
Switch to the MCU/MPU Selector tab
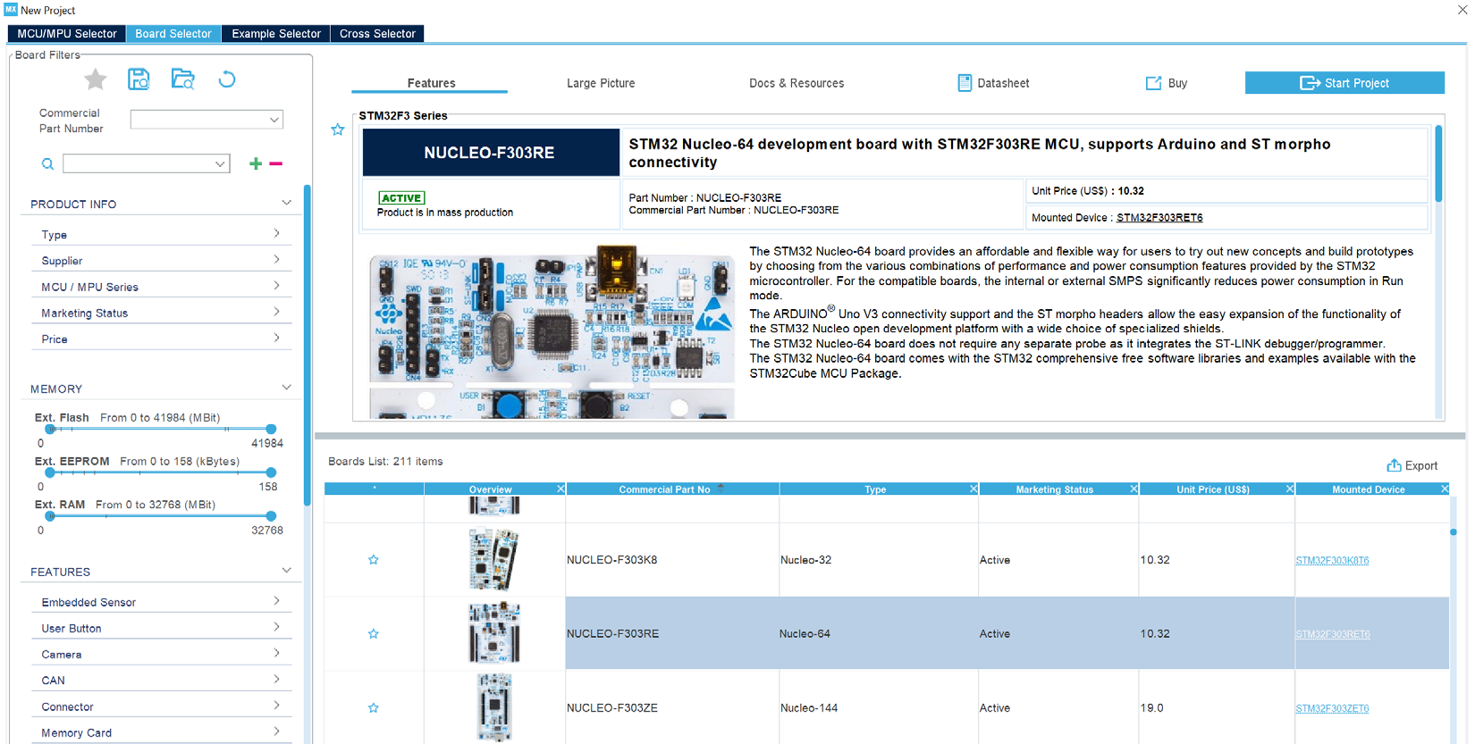pyautogui.click(x=67, y=34)
